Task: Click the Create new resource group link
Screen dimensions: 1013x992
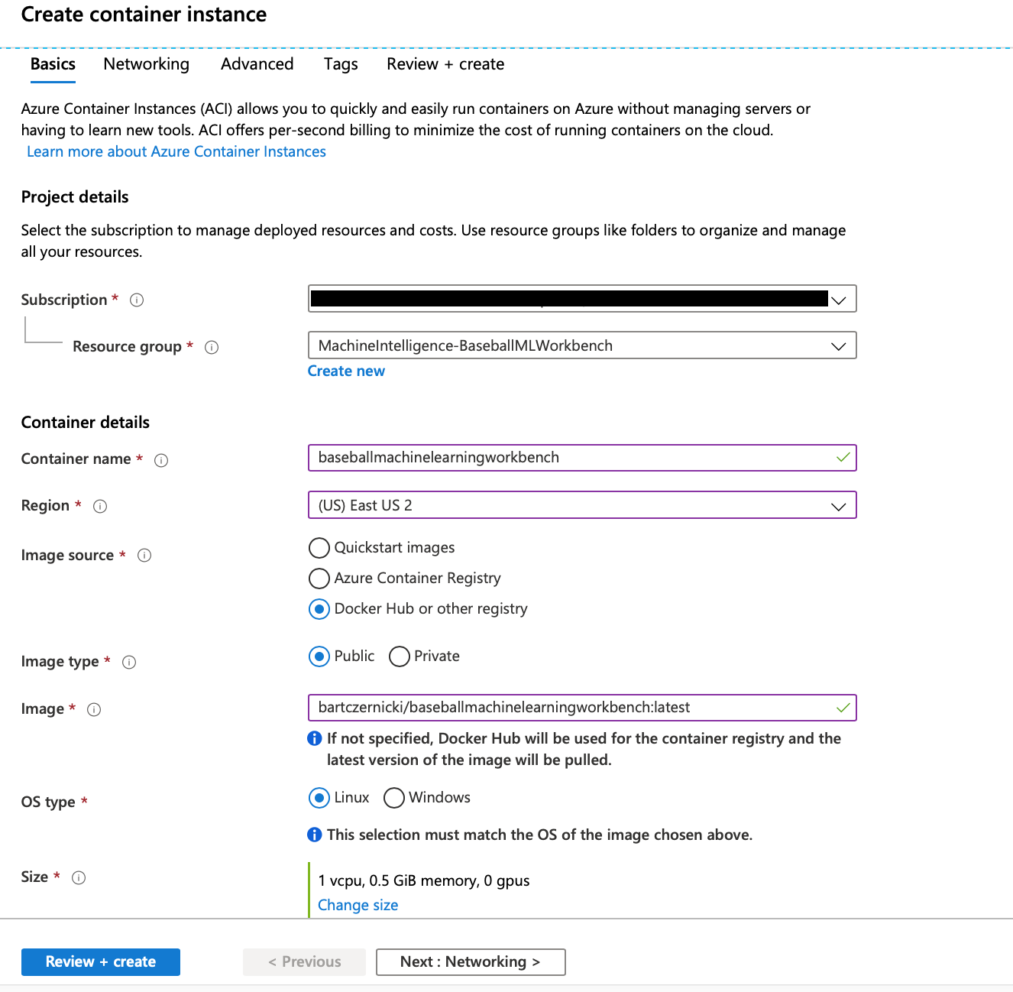Action: pos(346,371)
